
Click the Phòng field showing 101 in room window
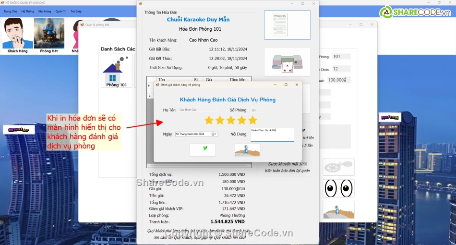[x=341, y=57]
